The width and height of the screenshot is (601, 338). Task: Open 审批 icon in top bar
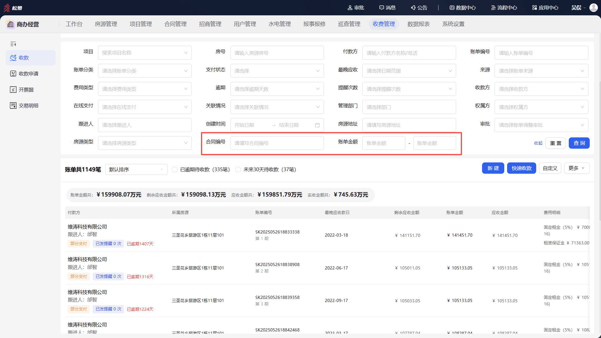350,8
